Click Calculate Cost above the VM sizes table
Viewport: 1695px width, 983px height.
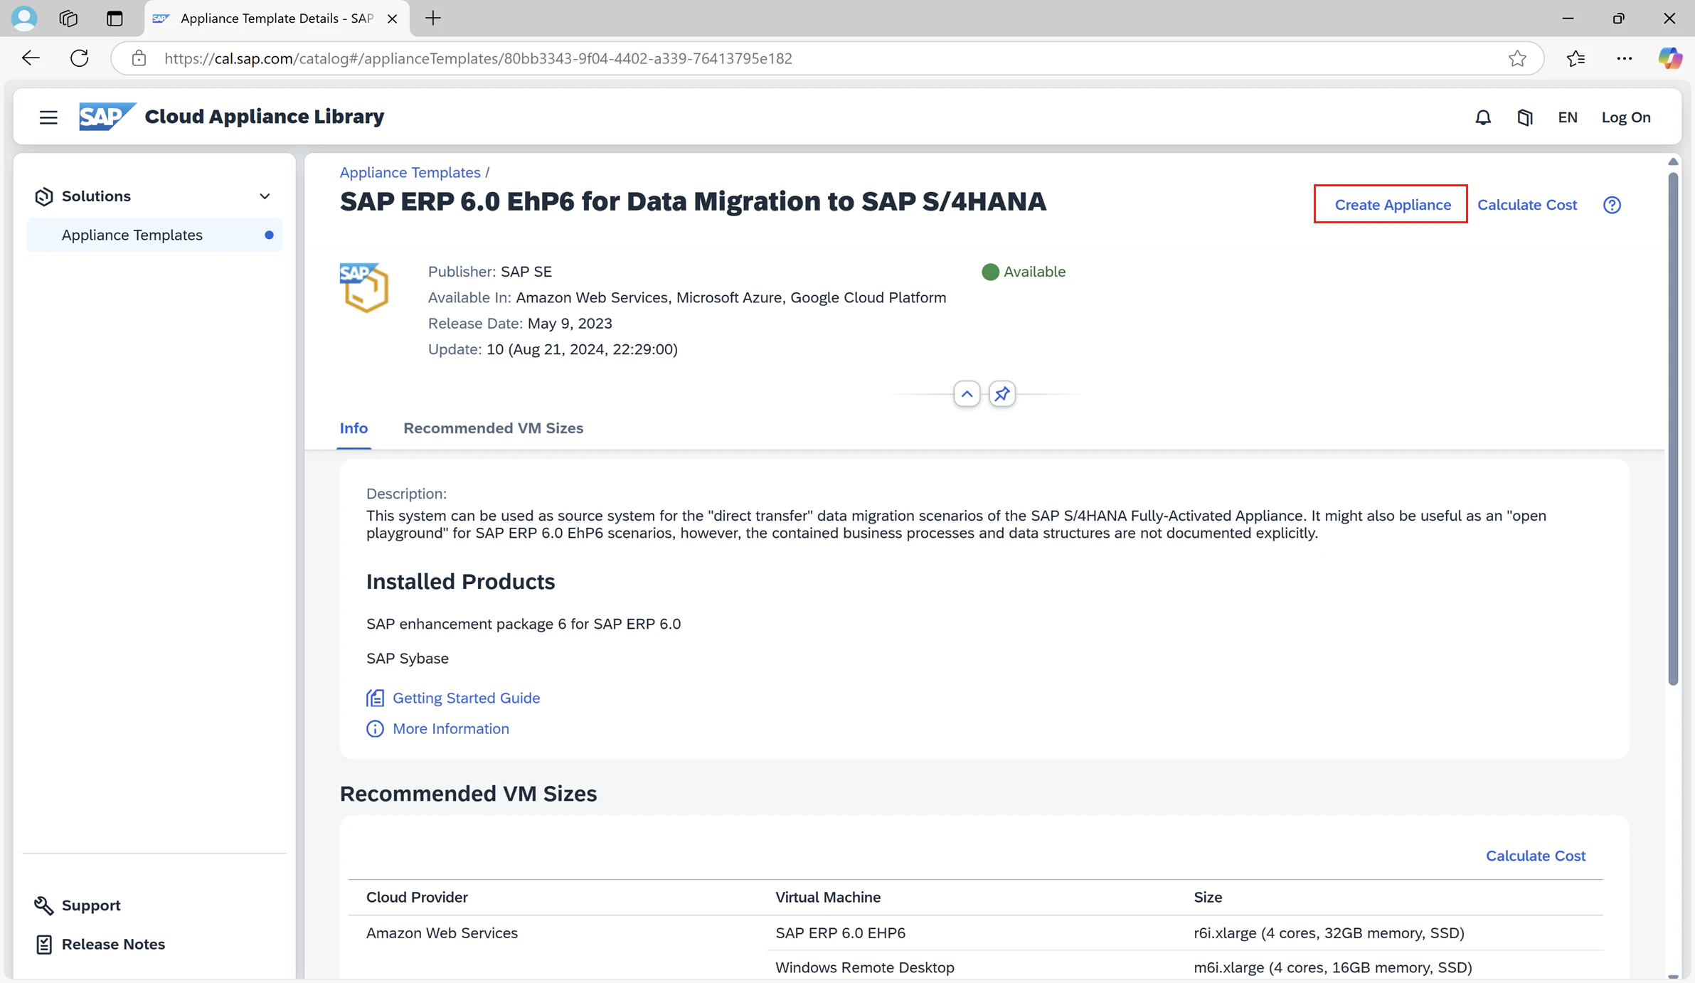click(1536, 856)
